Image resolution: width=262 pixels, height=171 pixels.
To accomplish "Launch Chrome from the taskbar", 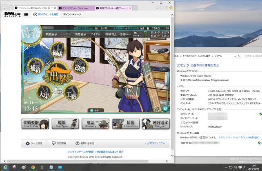I will (x=33, y=167).
